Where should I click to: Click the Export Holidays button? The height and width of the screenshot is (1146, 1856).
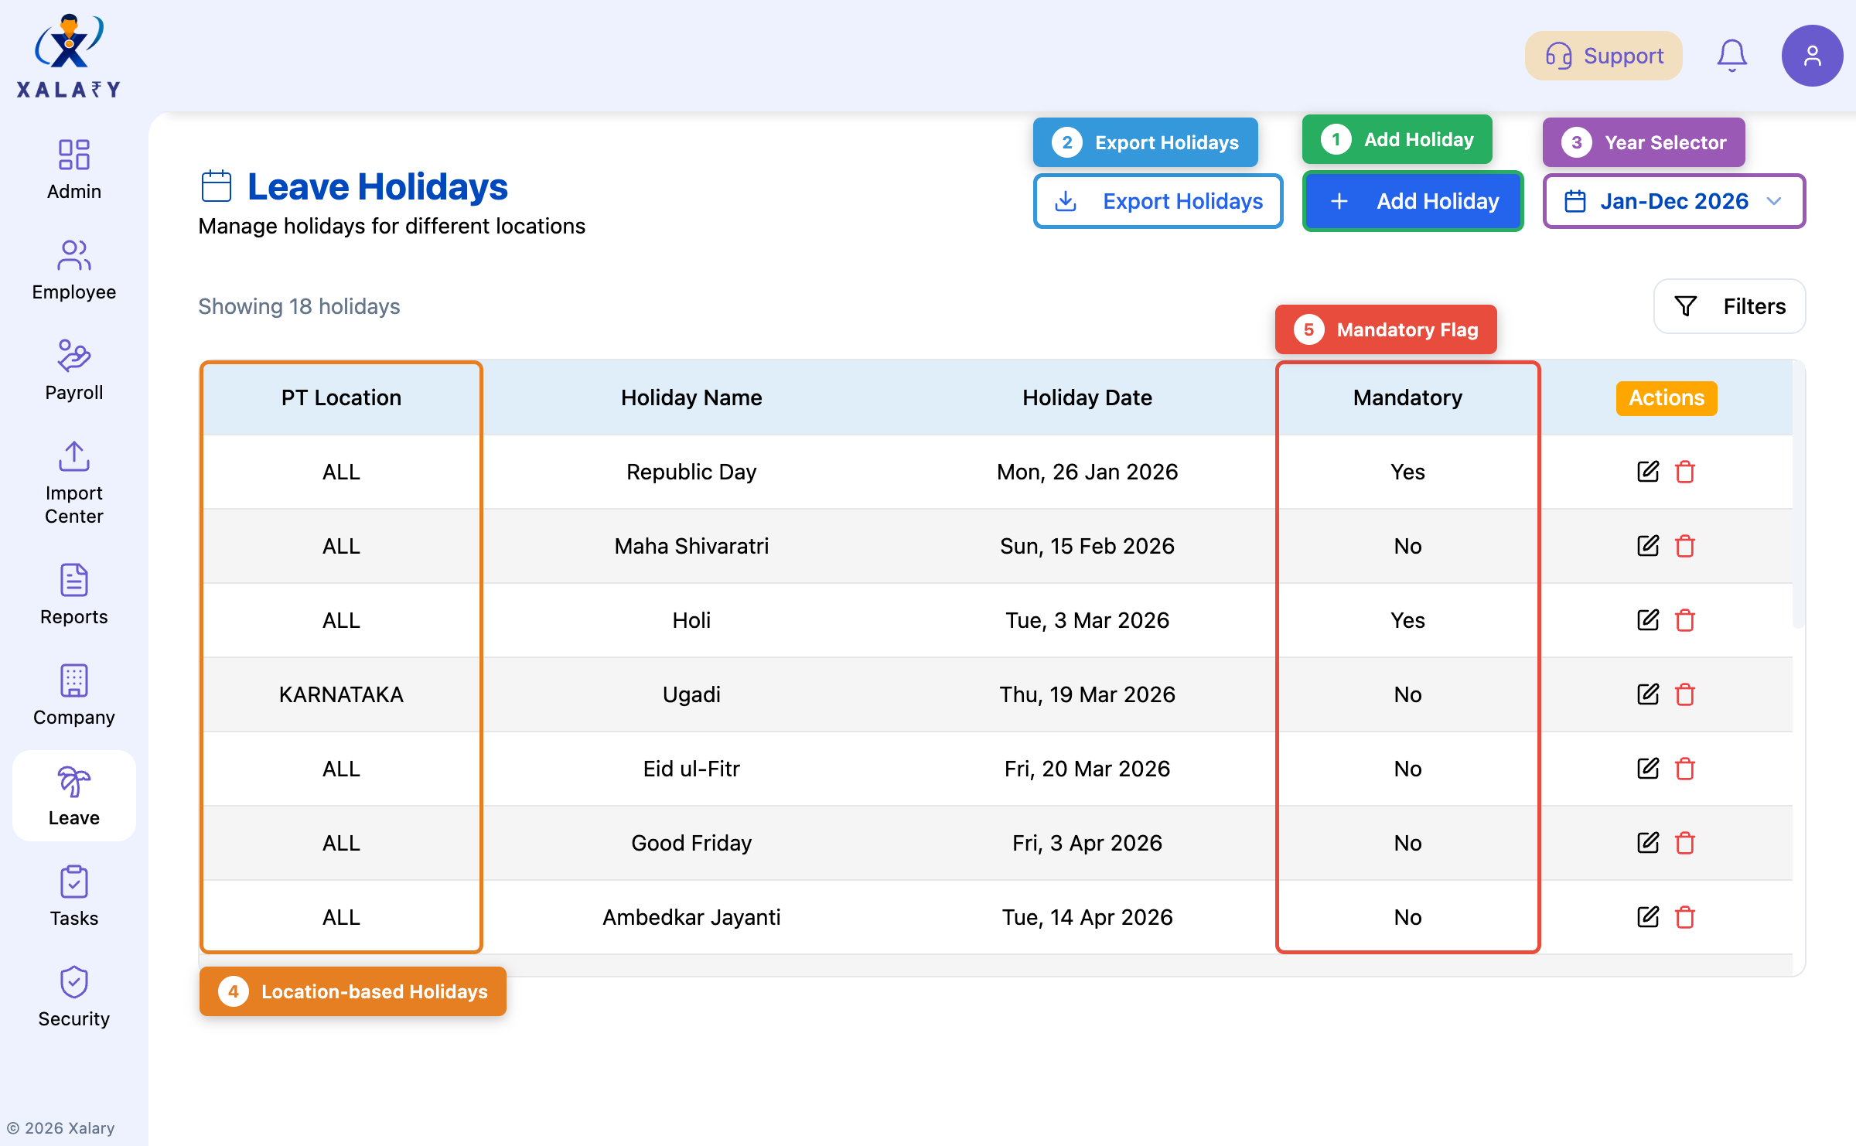coord(1158,201)
